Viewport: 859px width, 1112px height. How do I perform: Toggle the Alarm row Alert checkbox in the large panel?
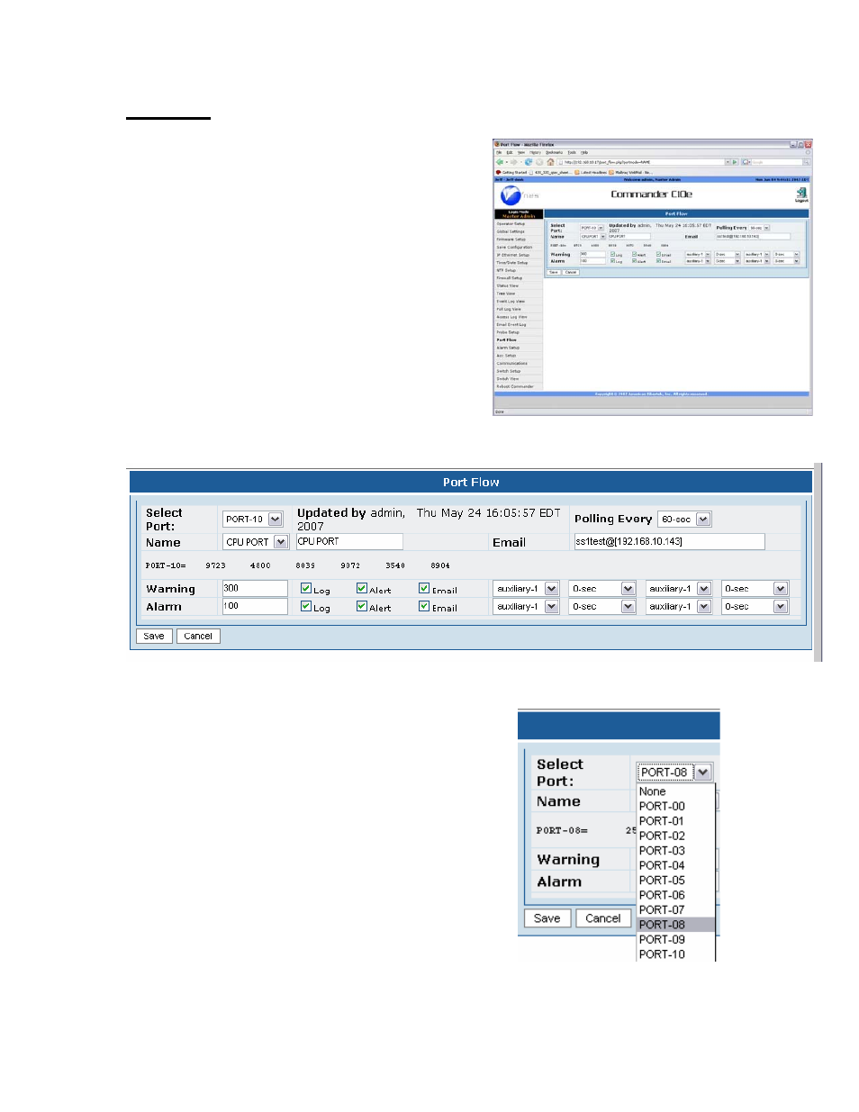(x=362, y=606)
